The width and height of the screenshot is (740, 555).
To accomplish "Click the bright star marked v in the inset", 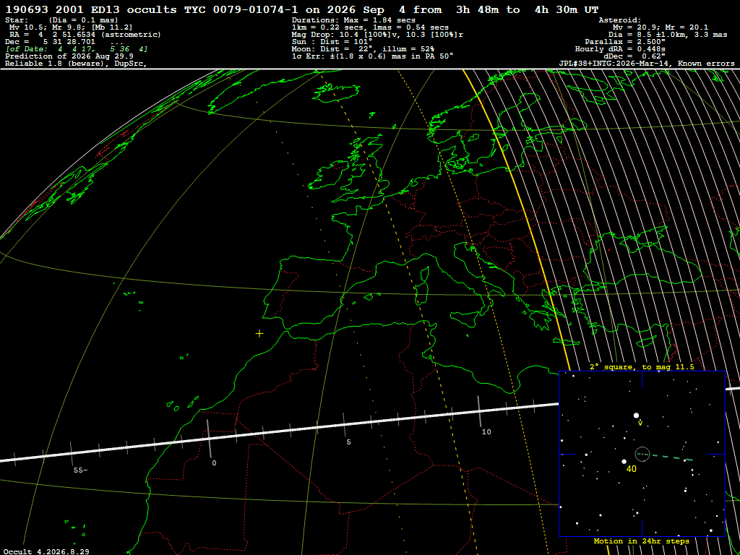I will click(x=636, y=416).
